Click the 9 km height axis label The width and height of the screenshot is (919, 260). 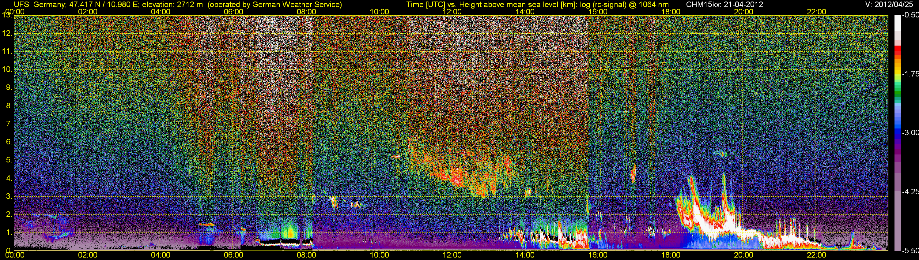(x=9, y=87)
